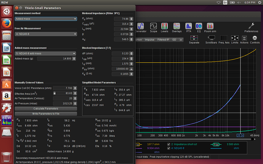
Task: Open the Overlays window
Action: tap(176, 28)
